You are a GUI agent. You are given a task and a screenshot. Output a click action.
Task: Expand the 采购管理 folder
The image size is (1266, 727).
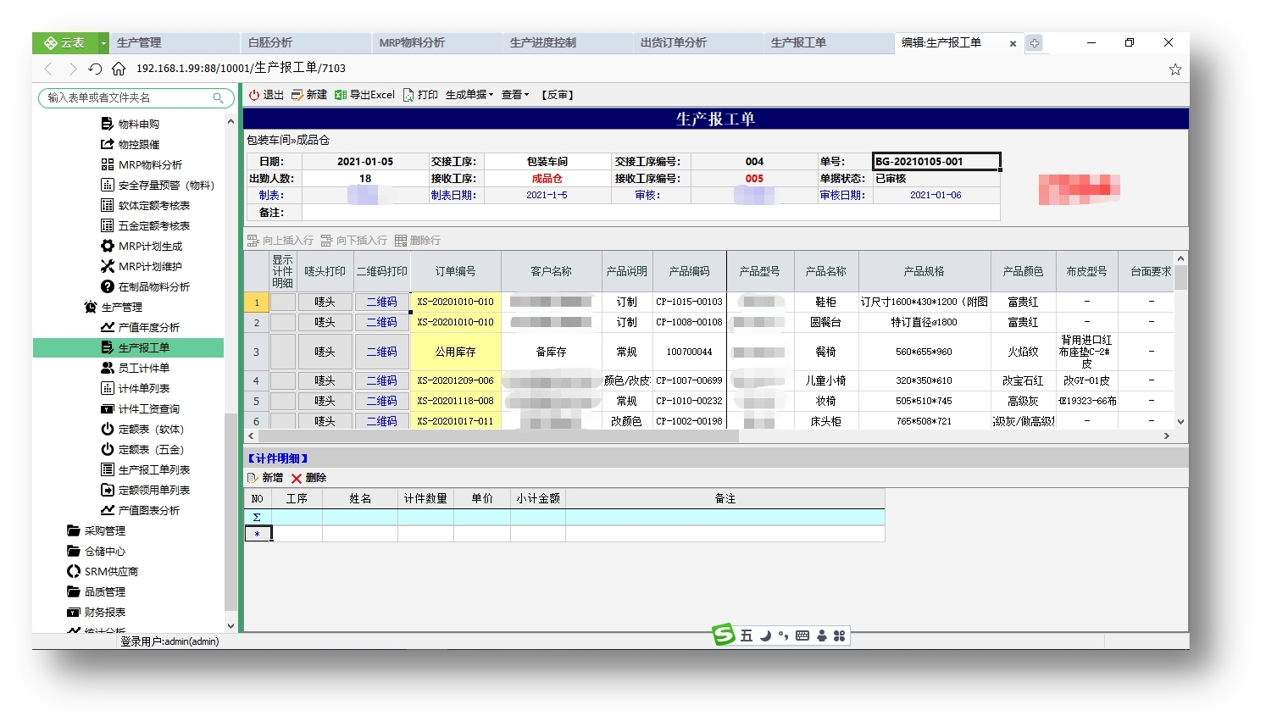coord(96,530)
